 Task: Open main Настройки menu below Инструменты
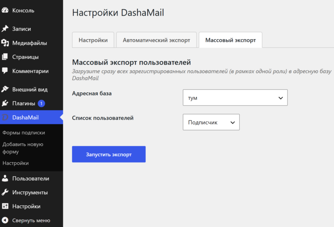(32, 206)
